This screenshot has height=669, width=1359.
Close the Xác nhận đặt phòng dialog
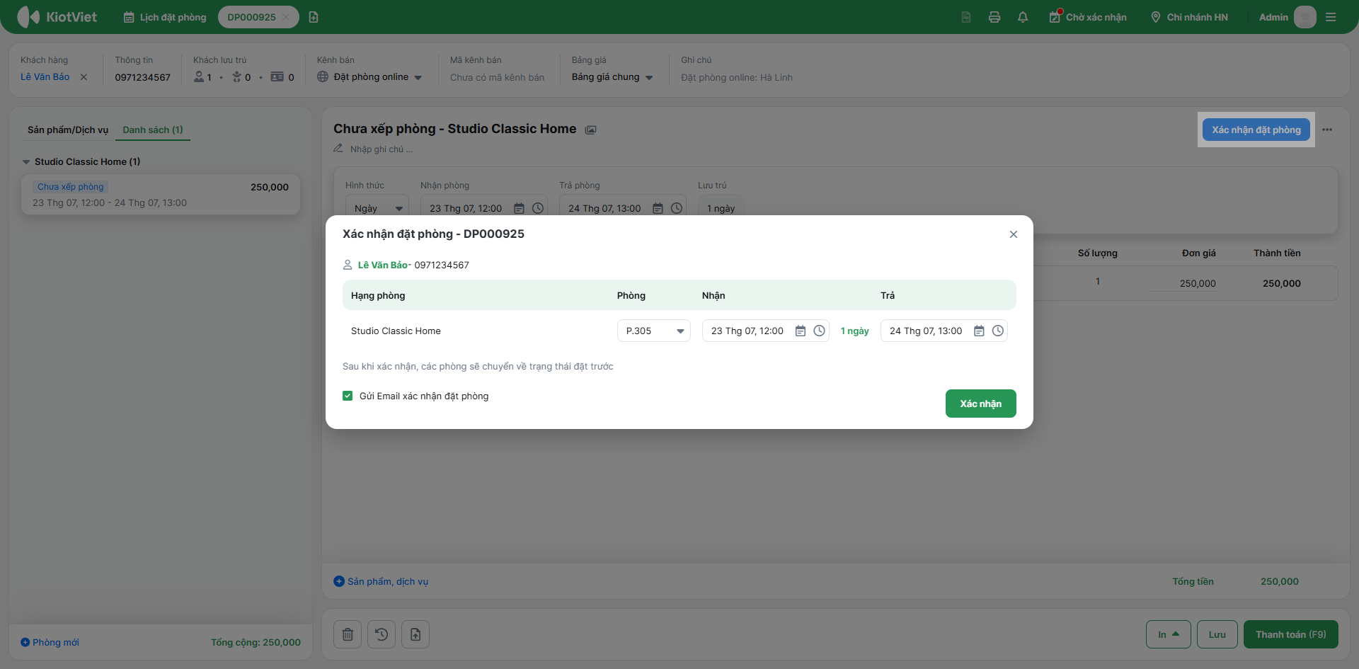click(x=1014, y=234)
